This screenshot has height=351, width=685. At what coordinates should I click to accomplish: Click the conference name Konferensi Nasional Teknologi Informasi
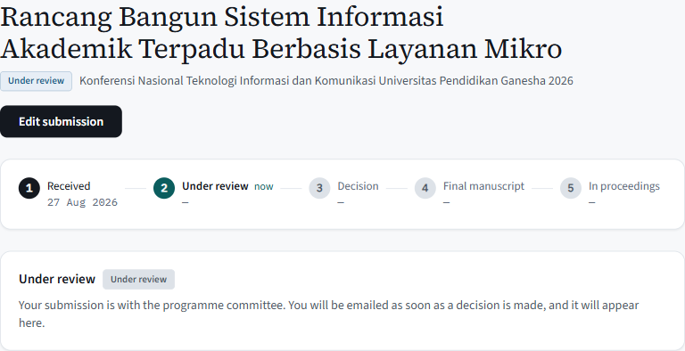point(326,81)
